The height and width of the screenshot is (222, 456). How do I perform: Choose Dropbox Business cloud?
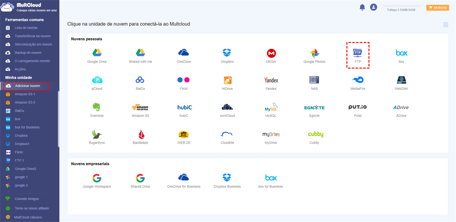tap(227, 181)
